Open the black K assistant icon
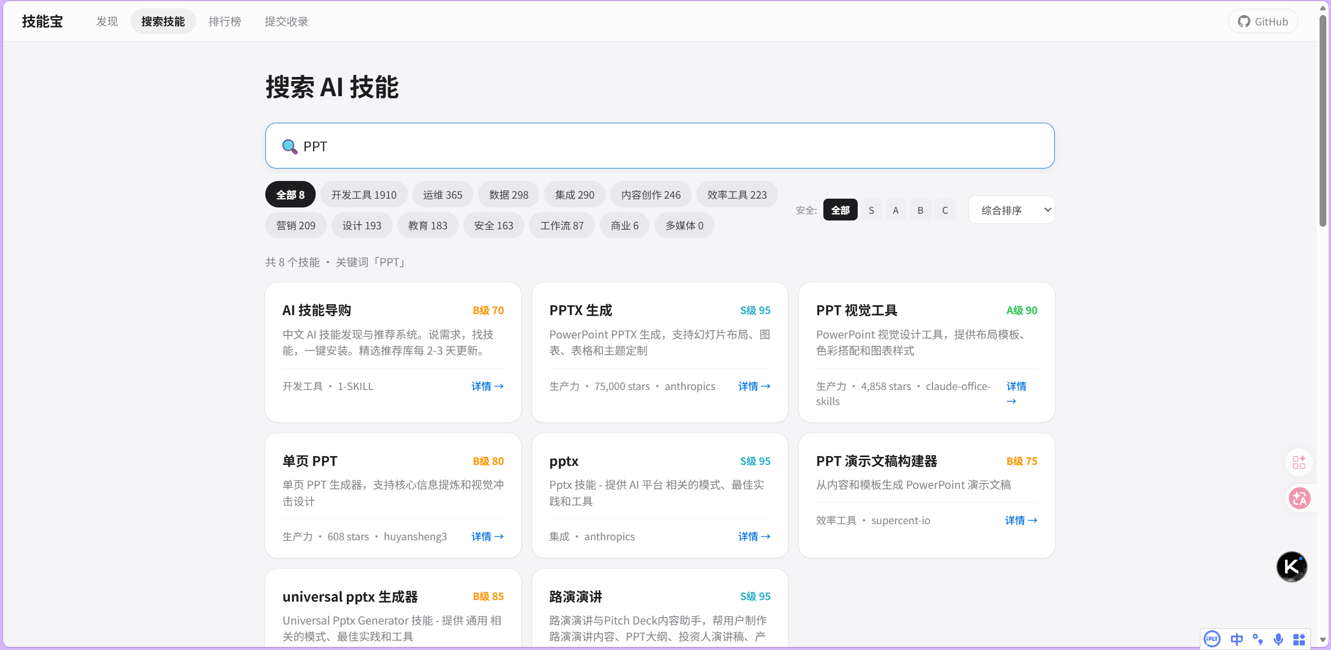This screenshot has width=1331, height=650. 1291,566
